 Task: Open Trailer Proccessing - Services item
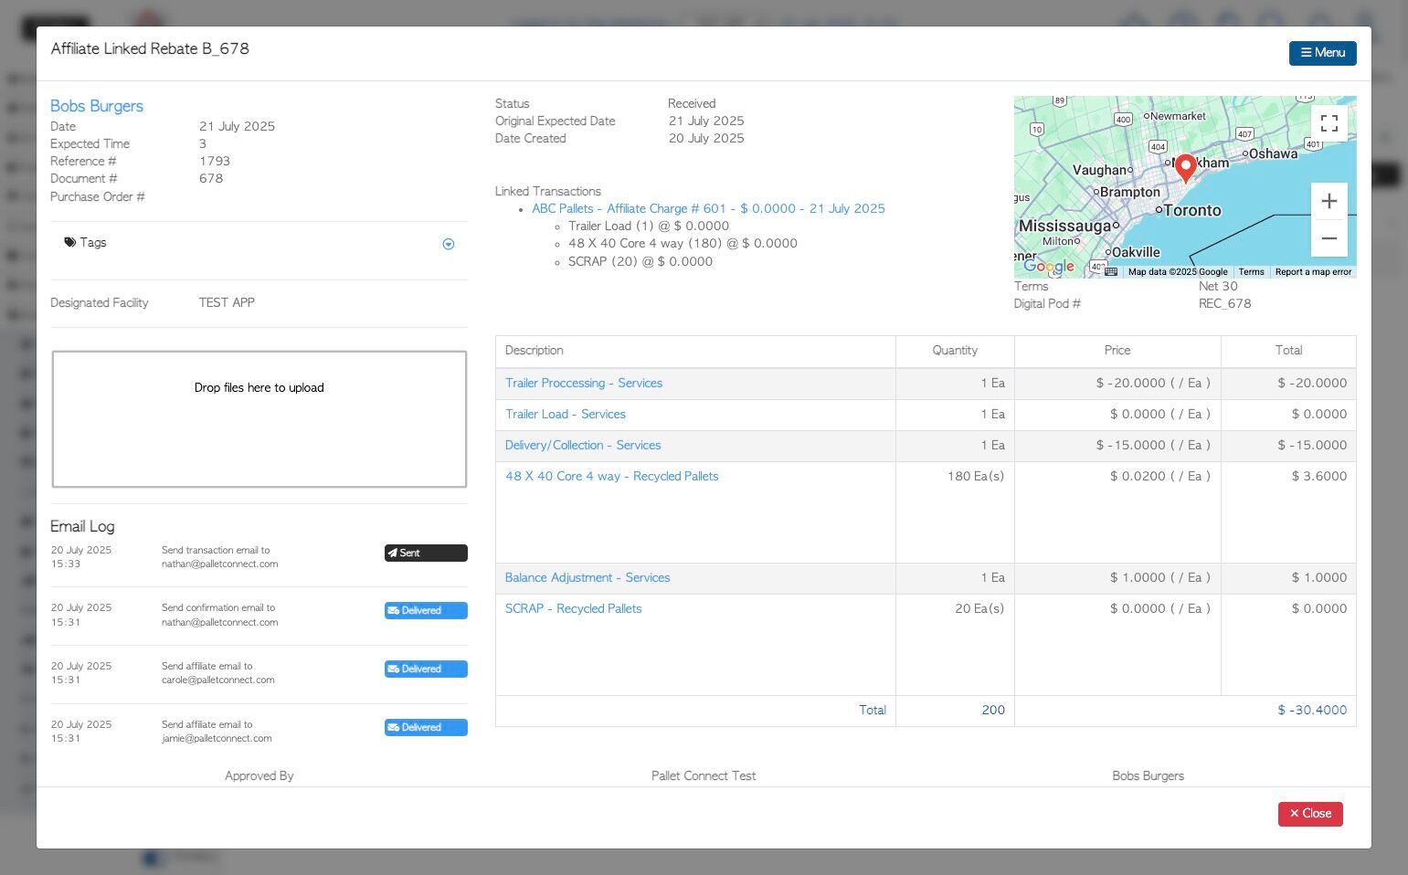(584, 383)
